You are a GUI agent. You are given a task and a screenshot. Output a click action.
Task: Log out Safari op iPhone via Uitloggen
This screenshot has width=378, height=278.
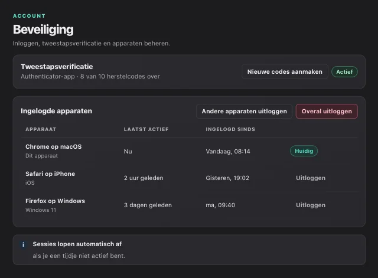tap(311, 178)
